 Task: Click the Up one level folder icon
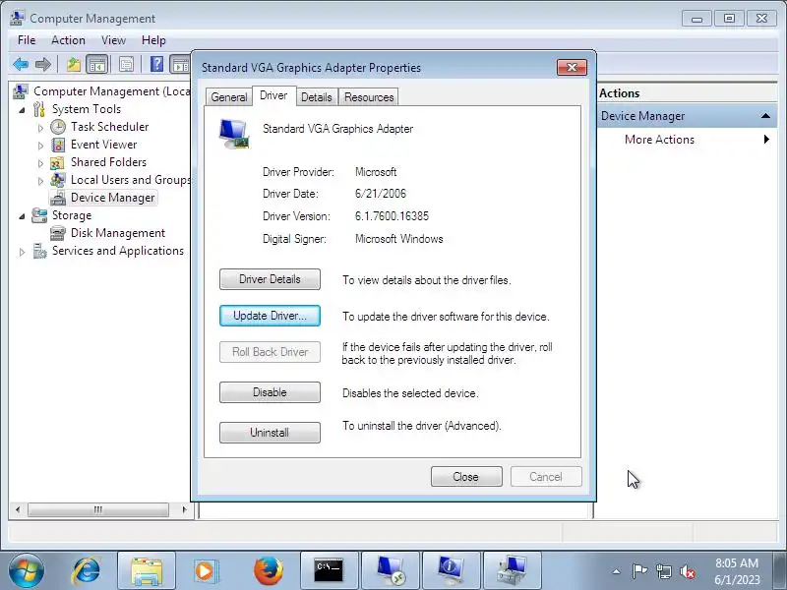click(x=74, y=64)
